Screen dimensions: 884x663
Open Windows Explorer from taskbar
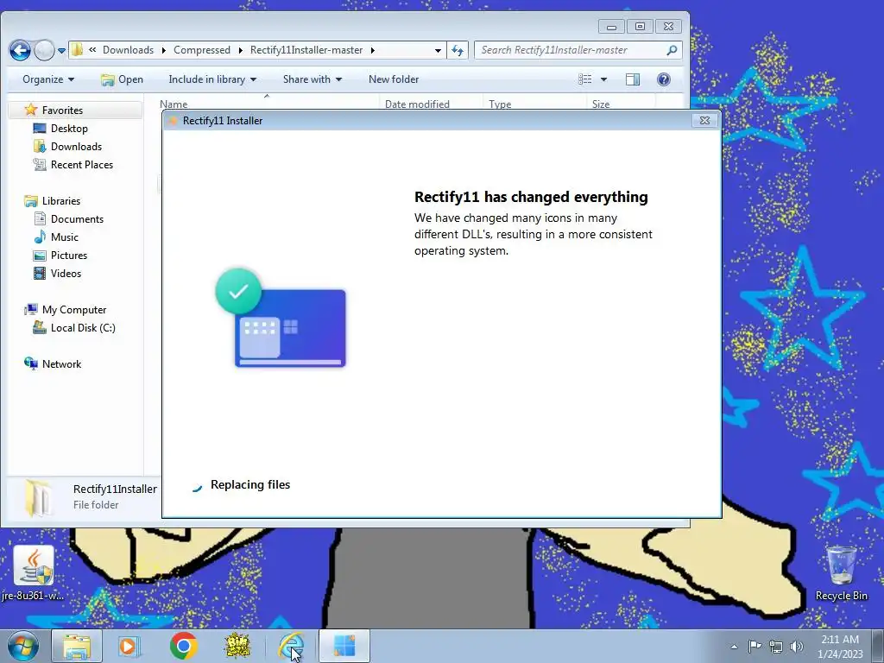77,646
